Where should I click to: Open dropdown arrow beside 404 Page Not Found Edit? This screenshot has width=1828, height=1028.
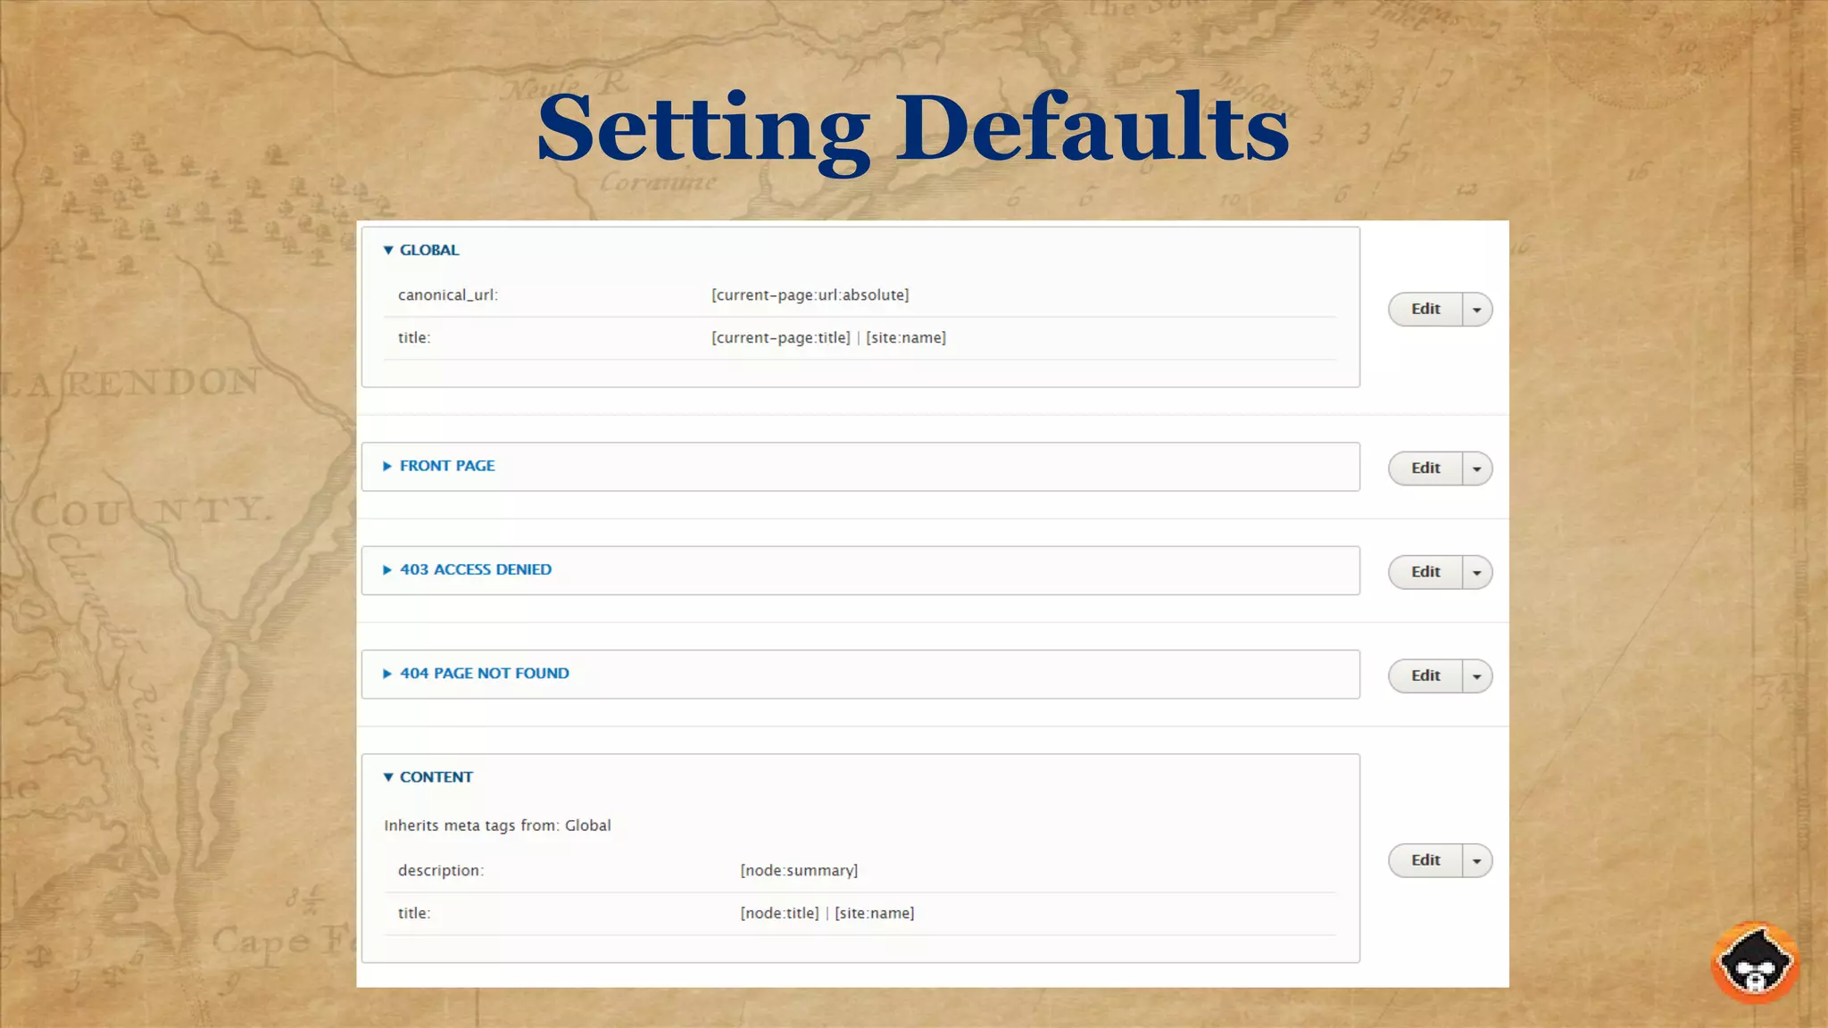click(x=1477, y=676)
